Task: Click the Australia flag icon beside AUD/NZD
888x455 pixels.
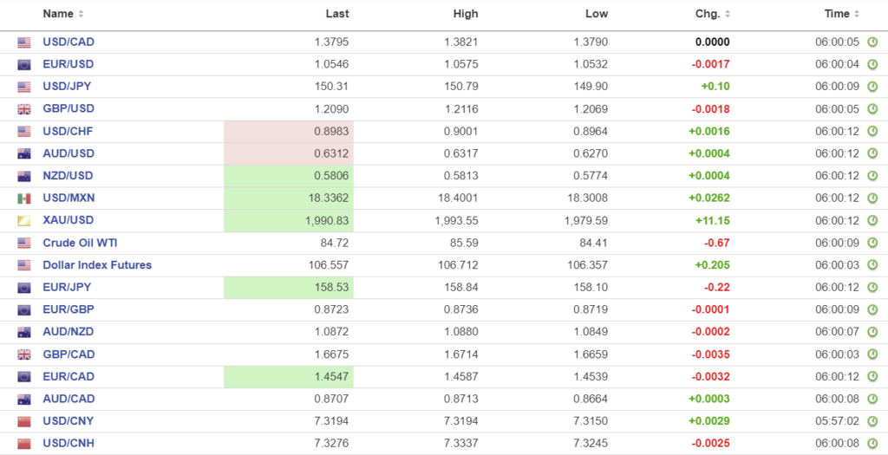Action: 24,332
